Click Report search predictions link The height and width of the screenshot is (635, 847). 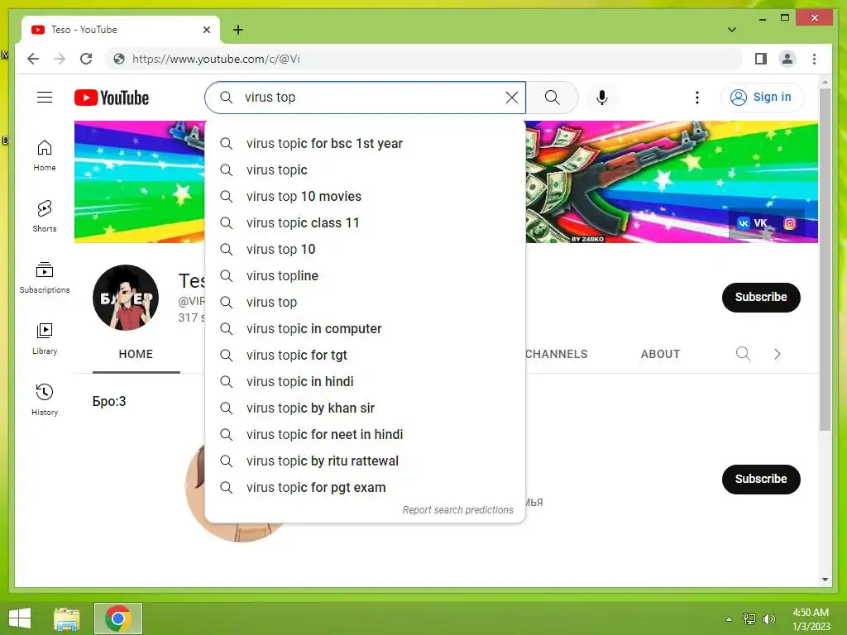click(x=457, y=510)
